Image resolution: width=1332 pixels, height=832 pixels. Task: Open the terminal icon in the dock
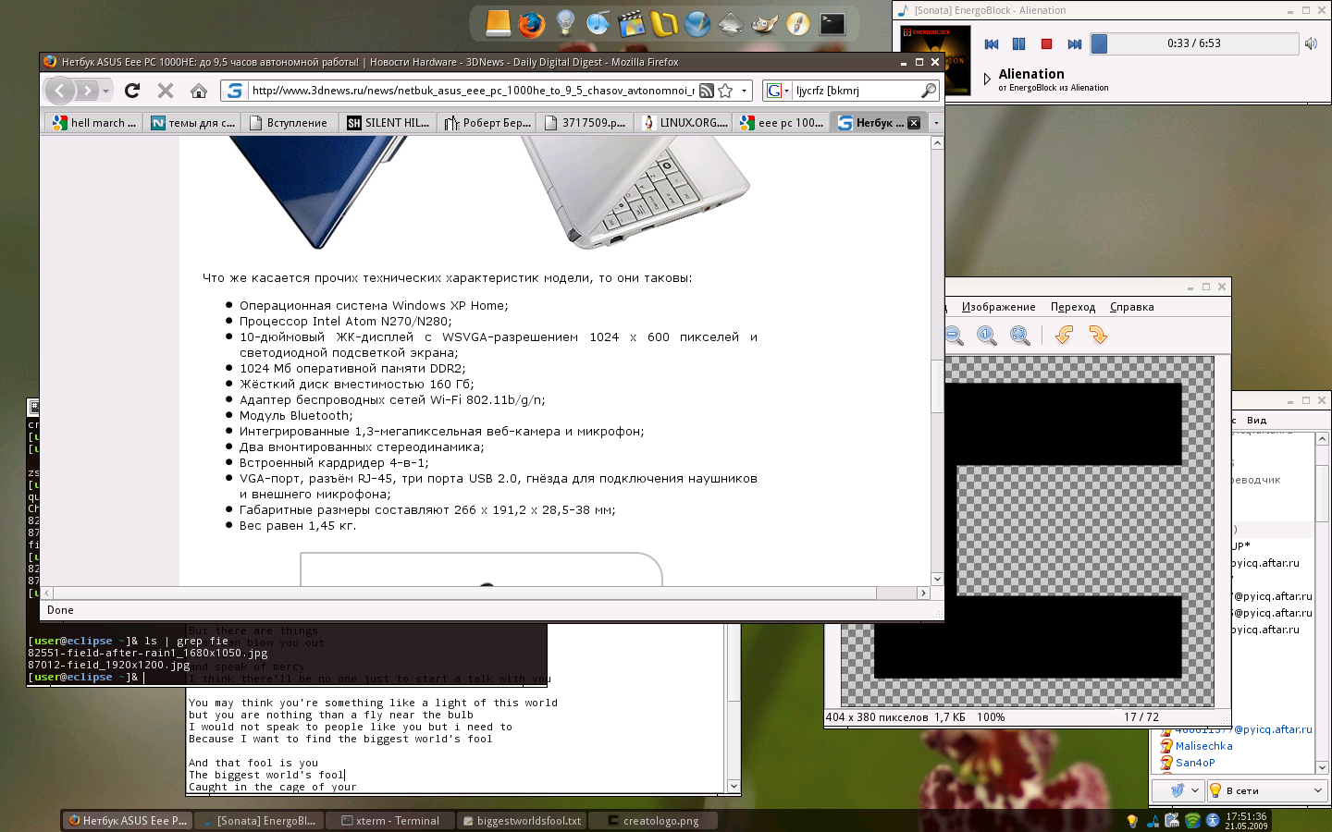pos(832,24)
